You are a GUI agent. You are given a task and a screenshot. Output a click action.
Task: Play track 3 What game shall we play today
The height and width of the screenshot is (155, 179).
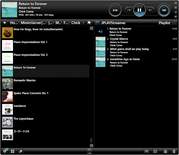coord(136,52)
